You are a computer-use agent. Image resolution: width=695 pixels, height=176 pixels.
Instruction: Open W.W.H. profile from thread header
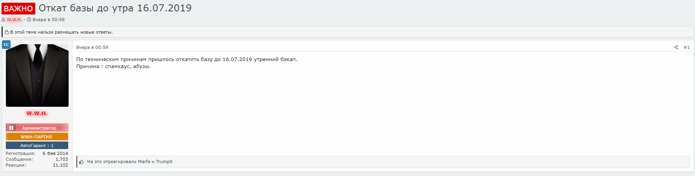pos(14,20)
